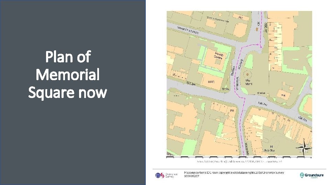Click the 'Ward Bdy' boundary label
330x185 pixels.
(x=246, y=149)
